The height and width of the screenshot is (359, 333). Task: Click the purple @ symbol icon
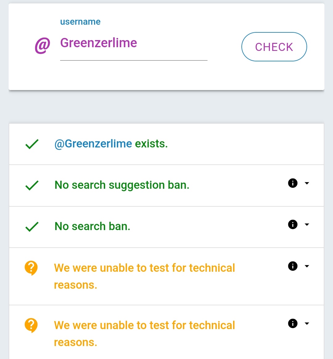click(x=42, y=46)
